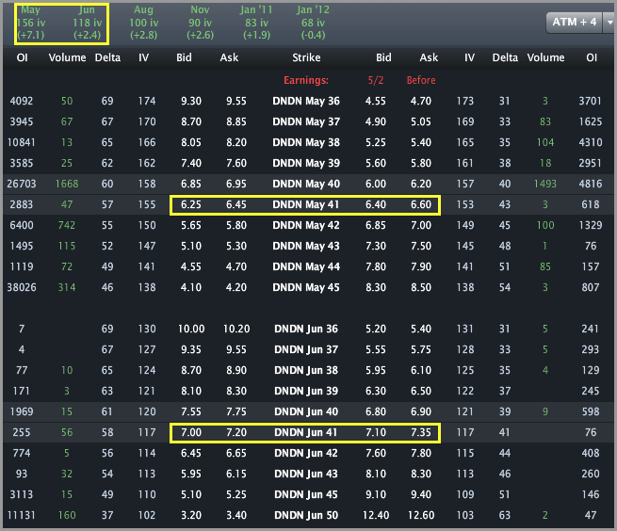Select the DNDN May 45 strike

click(306, 287)
